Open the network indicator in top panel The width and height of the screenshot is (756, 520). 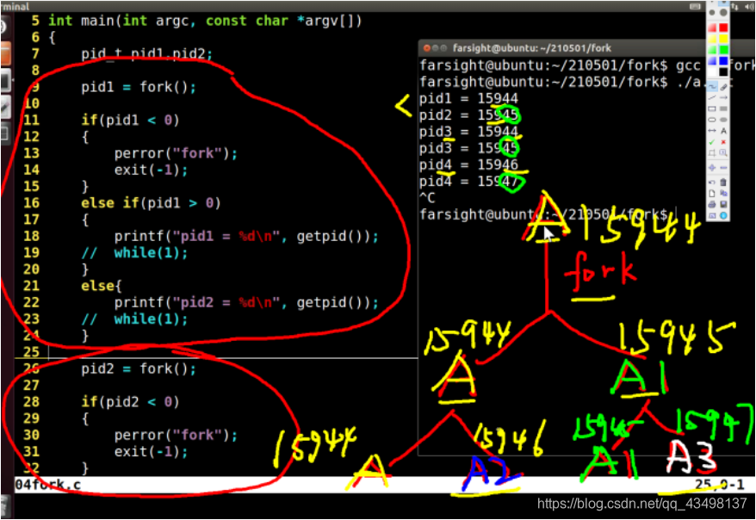point(735,6)
